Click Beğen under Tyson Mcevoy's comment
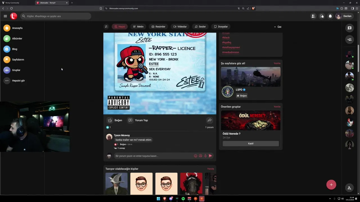The width and height of the screenshot is (360, 202). [123, 144]
